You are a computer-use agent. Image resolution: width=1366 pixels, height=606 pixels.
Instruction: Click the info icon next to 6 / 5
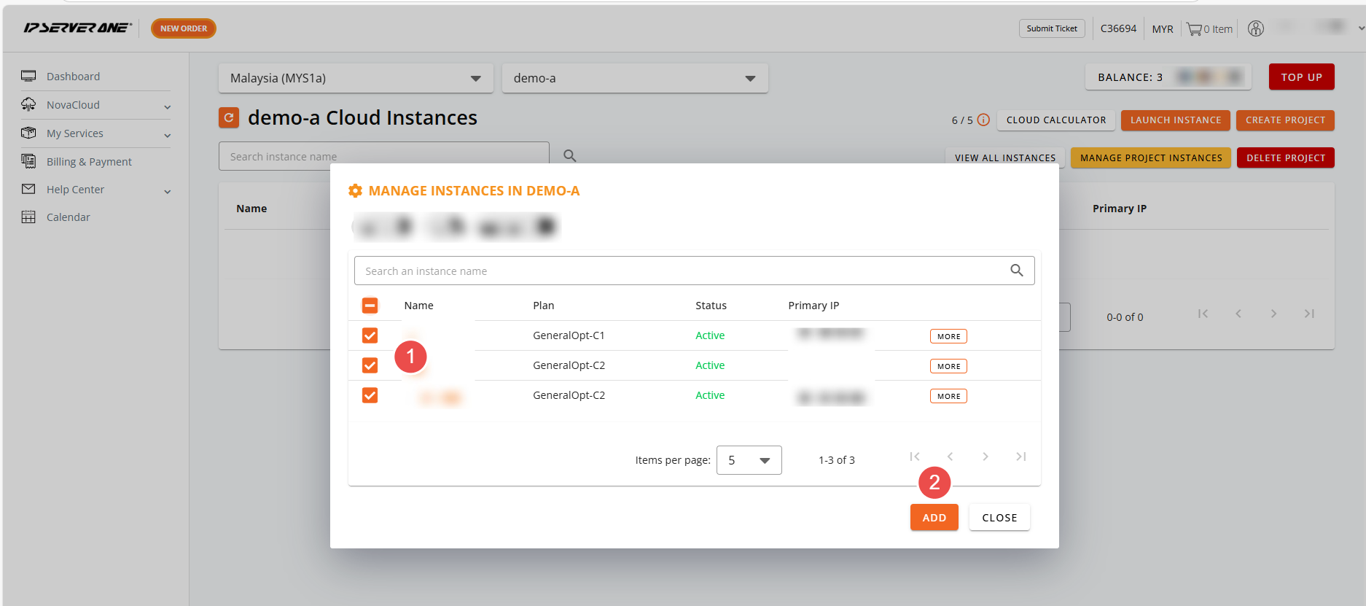click(x=983, y=120)
